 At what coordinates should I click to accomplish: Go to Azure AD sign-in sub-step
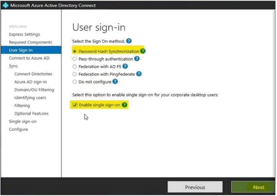(x=30, y=82)
